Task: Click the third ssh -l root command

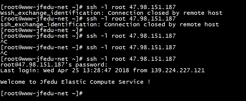Action: tap(131, 36)
